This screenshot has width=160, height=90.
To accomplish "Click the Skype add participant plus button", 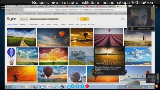I will (x=82, y=86).
